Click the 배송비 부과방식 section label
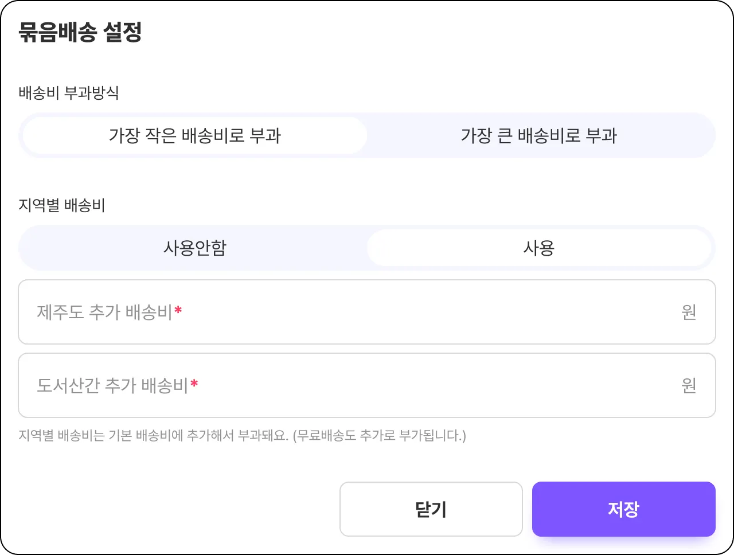 69,93
